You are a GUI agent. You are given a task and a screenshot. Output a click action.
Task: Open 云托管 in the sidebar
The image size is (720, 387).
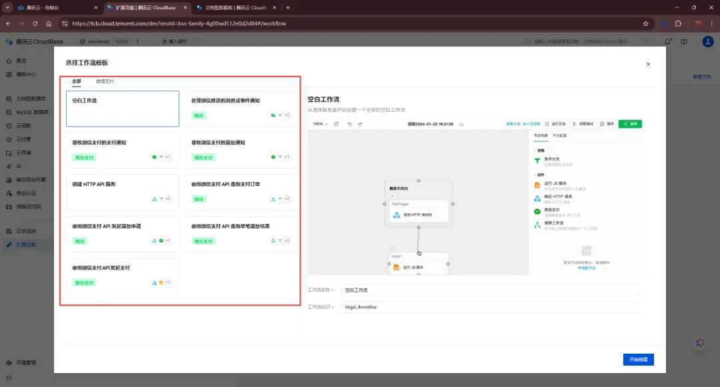click(24, 139)
